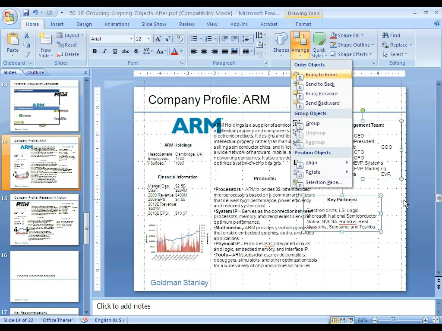This screenshot has height=331, width=442.
Task: Select slide 15 Research in Motion thumbnail
Action: coord(44,220)
